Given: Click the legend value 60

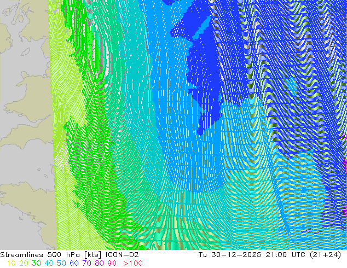Looking at the screenshot, I should [x=74, y=263].
